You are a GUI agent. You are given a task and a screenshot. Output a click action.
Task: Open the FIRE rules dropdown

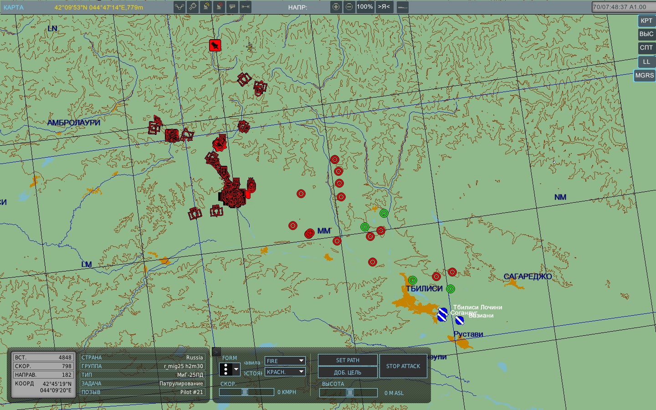click(x=285, y=361)
